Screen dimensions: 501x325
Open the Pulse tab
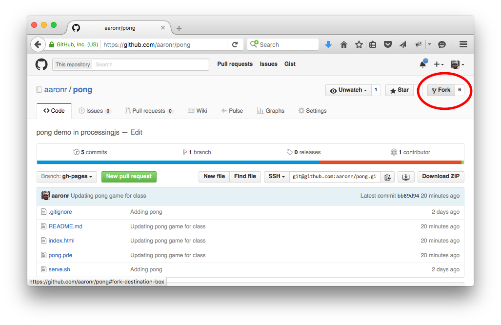click(232, 111)
